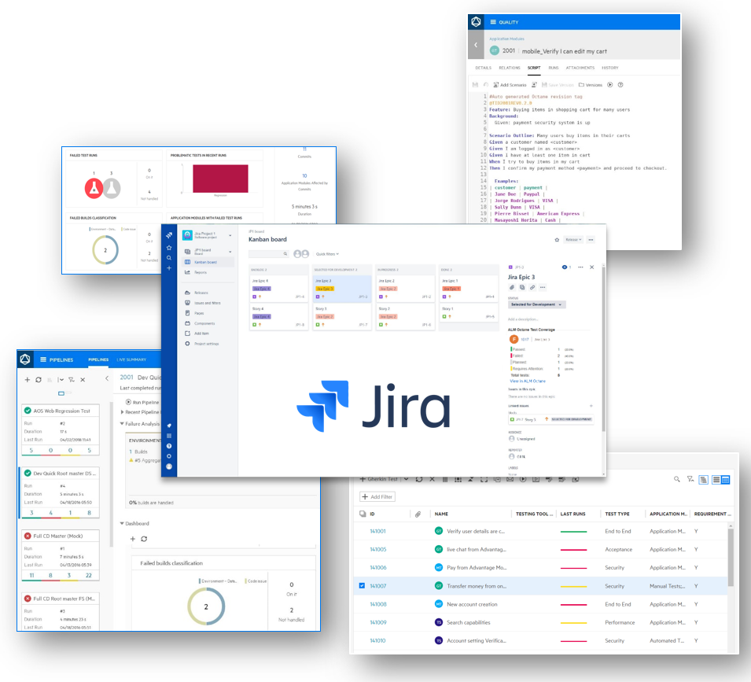Open the History tab in Quality window
Screen dimensions: 751x682
click(x=609, y=68)
